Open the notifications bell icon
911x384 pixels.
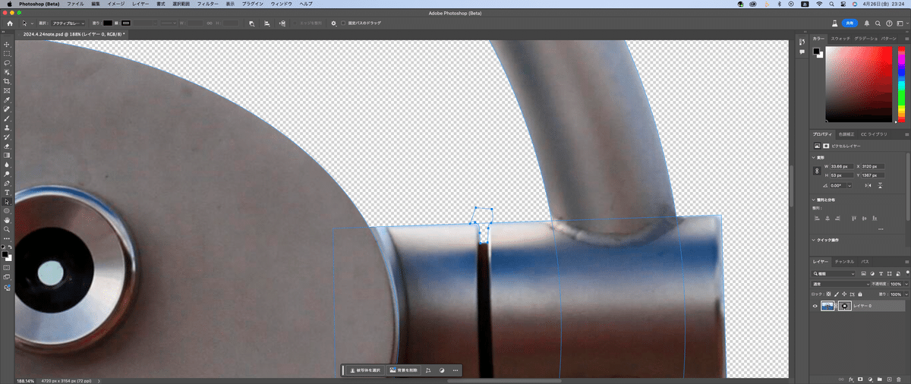[x=866, y=24]
